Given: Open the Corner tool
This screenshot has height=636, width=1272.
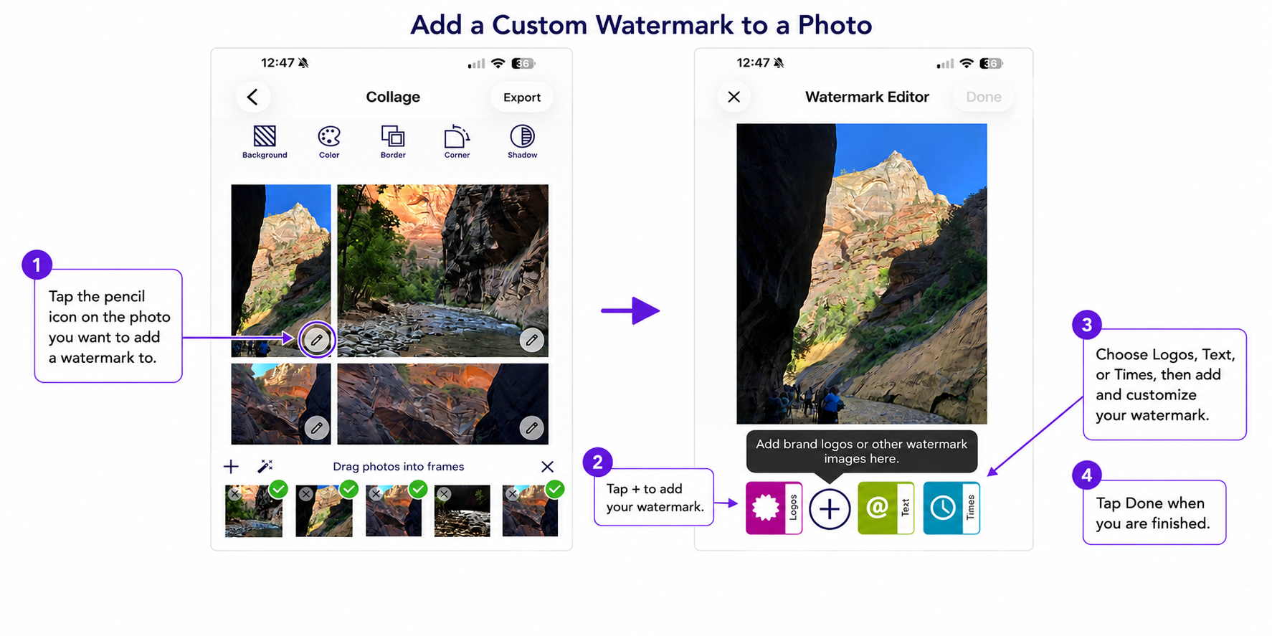Looking at the screenshot, I should point(457,141).
